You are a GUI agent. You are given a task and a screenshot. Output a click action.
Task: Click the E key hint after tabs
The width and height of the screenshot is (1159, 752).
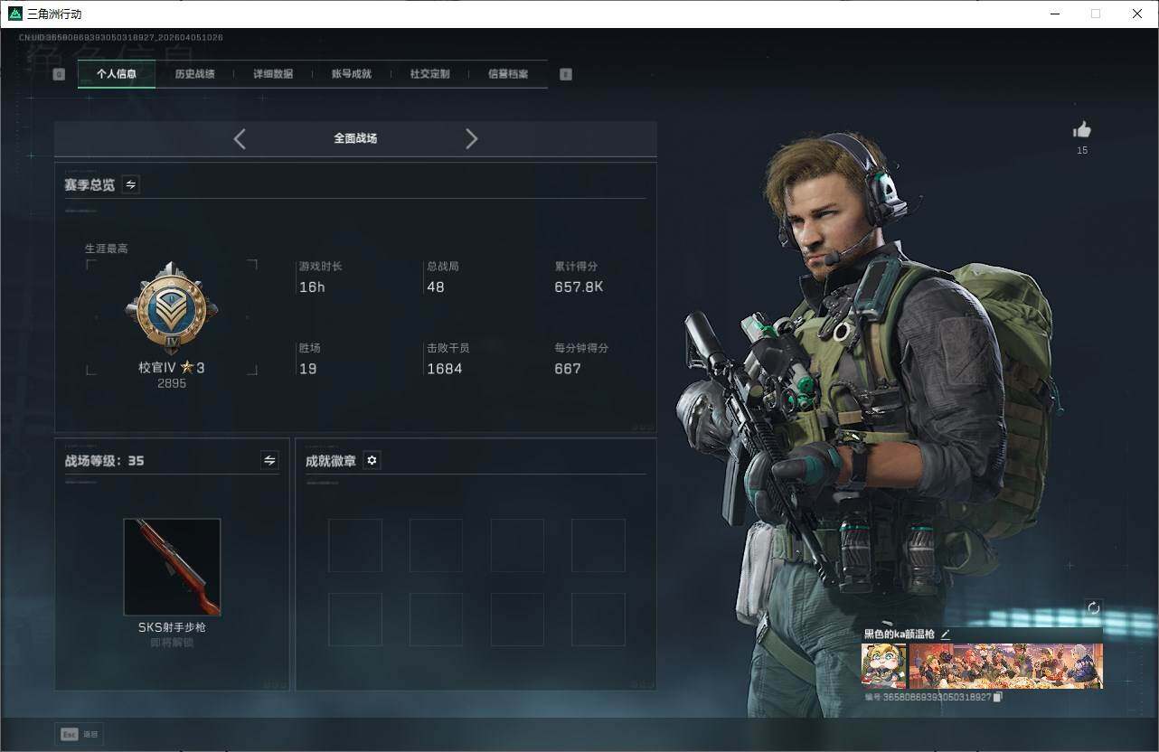566,74
